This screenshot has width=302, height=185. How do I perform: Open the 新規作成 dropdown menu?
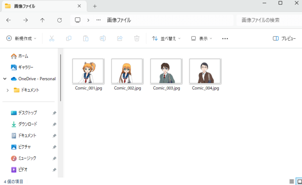(x=21, y=39)
